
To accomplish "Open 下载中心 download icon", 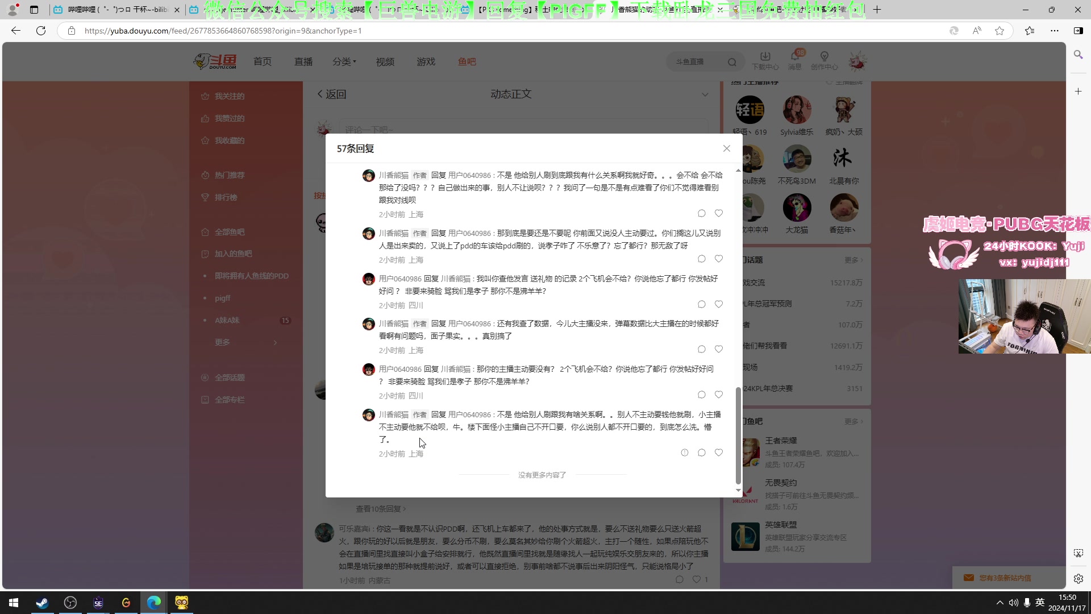I will 765,61.
